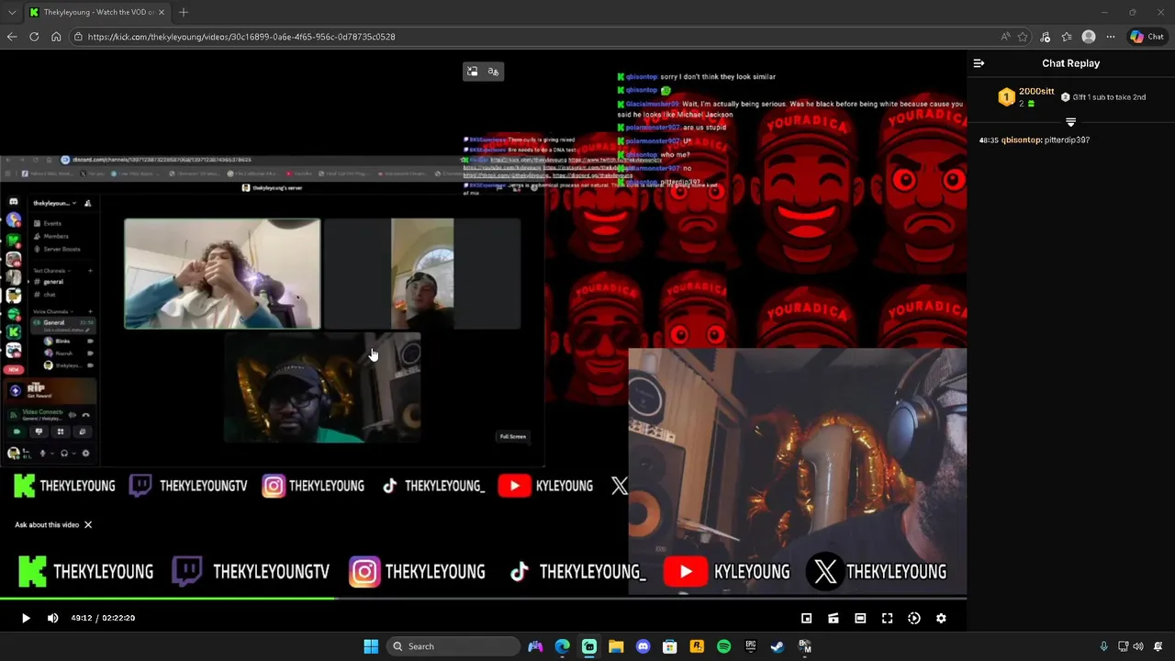The image size is (1175, 661).
Task: Go back in the browser
Action: (x=12, y=37)
